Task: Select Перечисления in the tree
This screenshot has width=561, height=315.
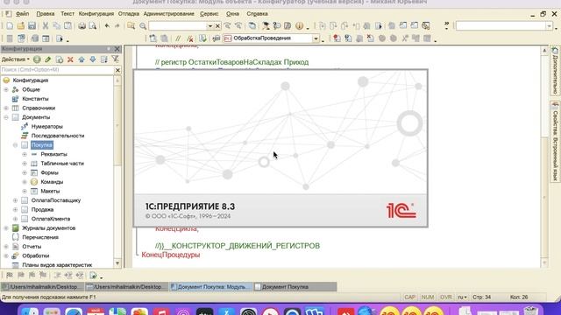Action: coord(40,237)
